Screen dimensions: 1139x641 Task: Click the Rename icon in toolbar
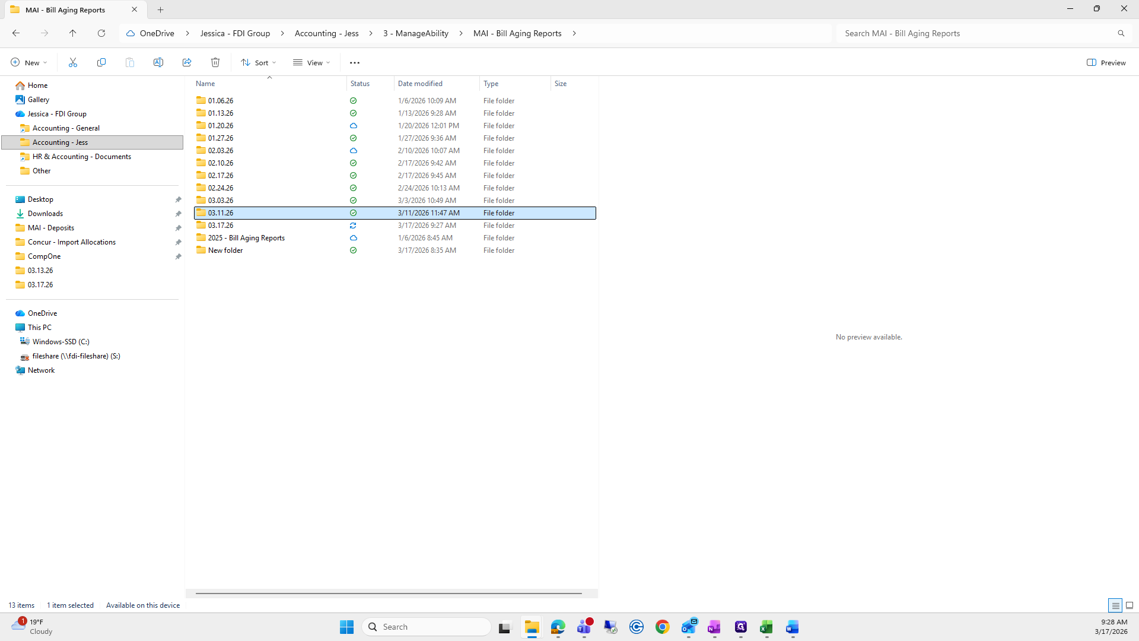[x=158, y=62]
